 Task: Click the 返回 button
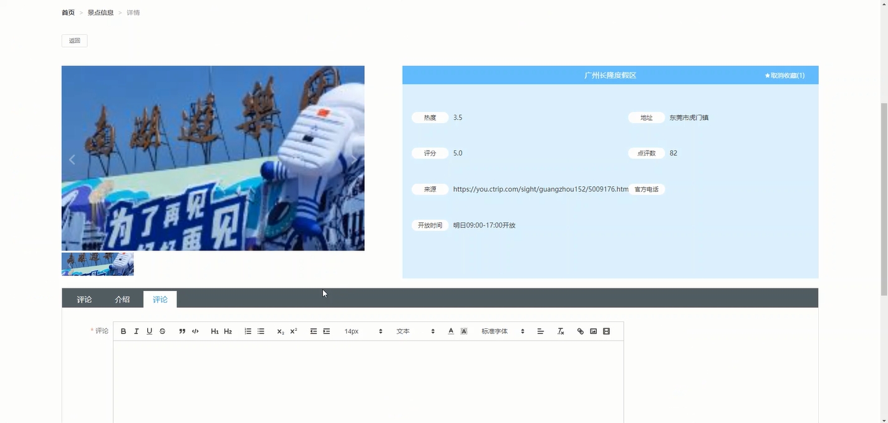[74, 40]
